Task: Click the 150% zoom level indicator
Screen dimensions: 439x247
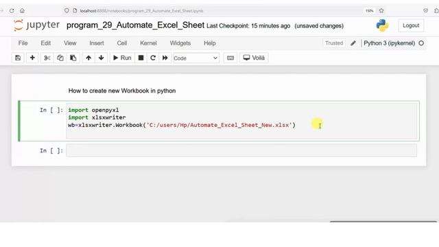Action: coord(369,11)
